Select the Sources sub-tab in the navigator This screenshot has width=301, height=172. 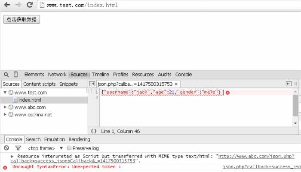coord(11,84)
